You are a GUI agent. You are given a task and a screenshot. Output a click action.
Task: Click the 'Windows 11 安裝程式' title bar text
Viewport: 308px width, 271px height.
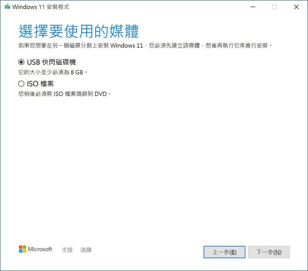coord(41,7)
